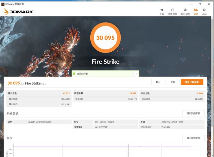Click the timestamp 2020-09-24 01:14 +08:00

[172, 122]
